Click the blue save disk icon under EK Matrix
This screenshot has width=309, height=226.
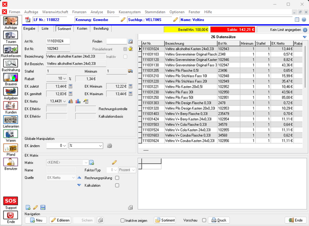click(x=43, y=207)
